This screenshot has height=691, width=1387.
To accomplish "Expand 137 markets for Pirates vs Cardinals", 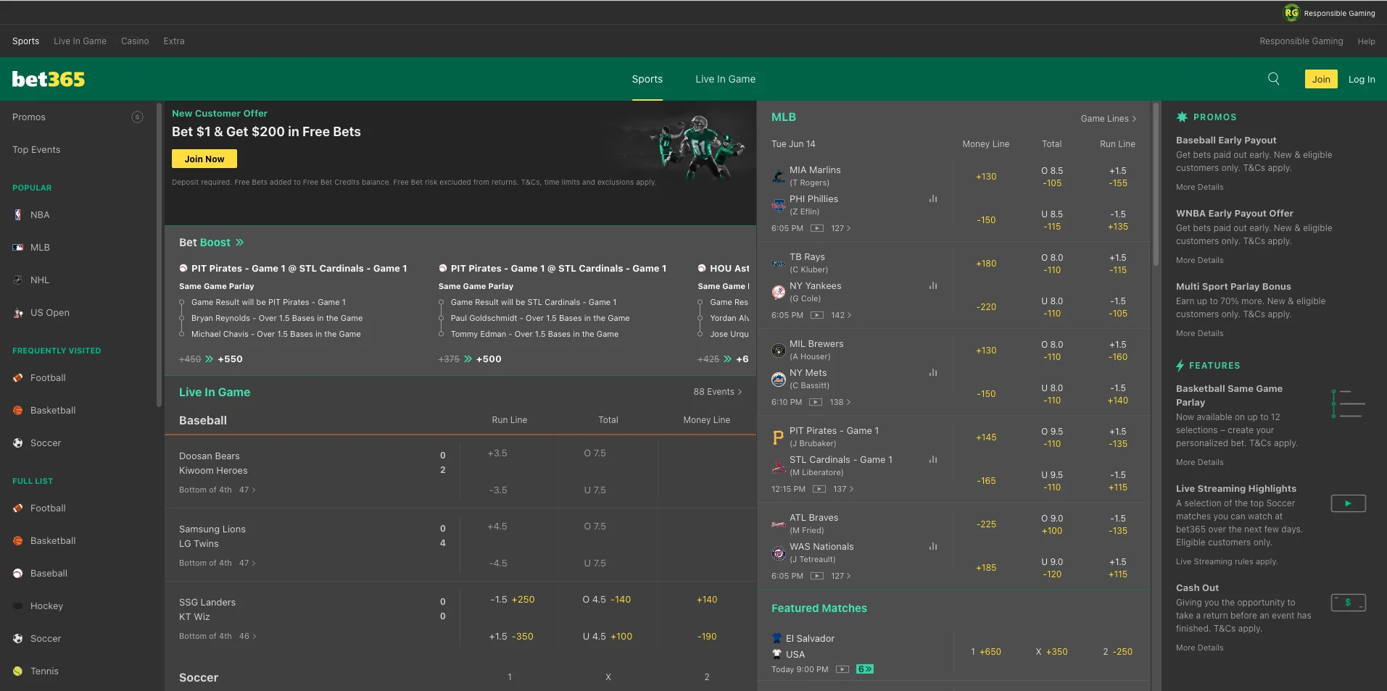I will [x=843, y=489].
